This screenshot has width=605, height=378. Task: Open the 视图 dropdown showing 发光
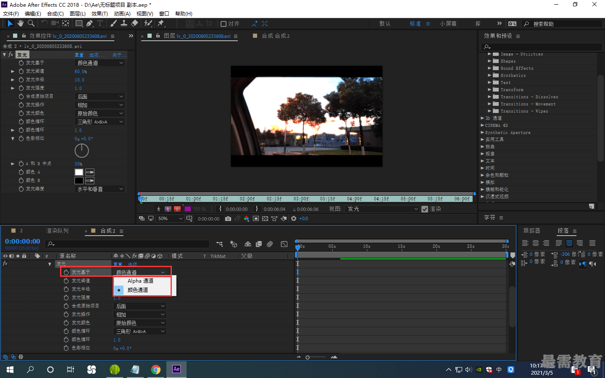[382, 209]
